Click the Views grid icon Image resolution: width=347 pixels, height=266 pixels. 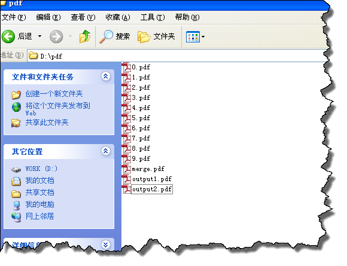pos(193,36)
